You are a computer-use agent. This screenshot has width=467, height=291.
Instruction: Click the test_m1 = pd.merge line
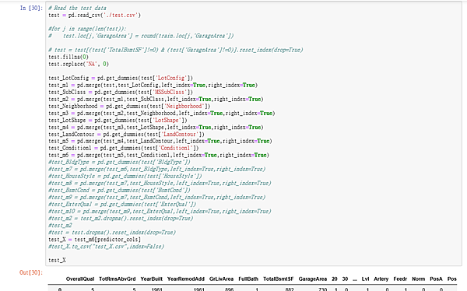click(153, 85)
